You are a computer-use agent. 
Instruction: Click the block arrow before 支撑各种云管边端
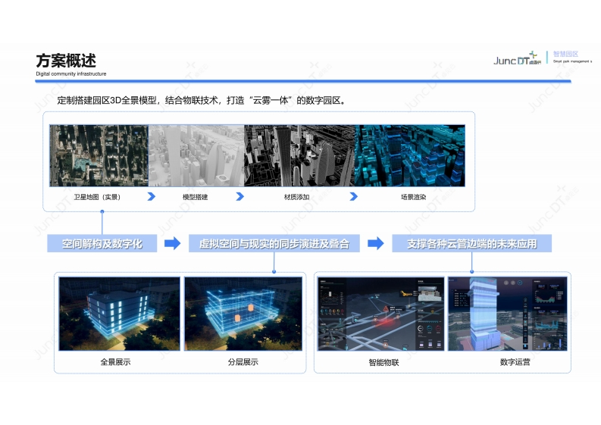[x=376, y=243]
